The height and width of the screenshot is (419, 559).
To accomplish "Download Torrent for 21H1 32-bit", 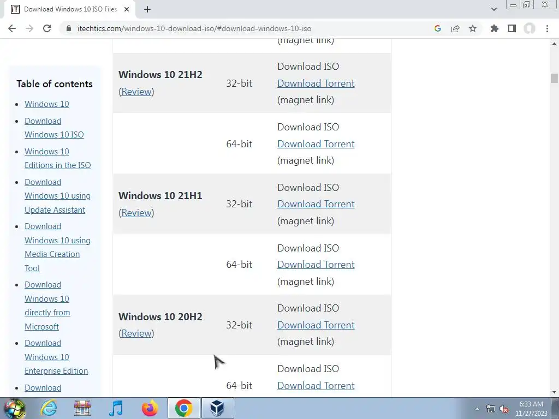I will [316, 204].
